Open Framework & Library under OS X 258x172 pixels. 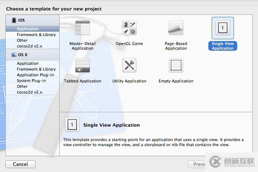[32, 69]
